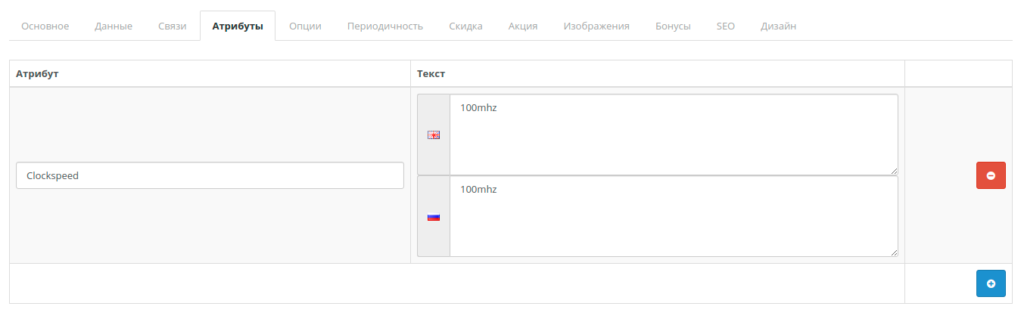Click into the English attribute text area
This screenshot has width=1021, height=325.
click(x=674, y=135)
